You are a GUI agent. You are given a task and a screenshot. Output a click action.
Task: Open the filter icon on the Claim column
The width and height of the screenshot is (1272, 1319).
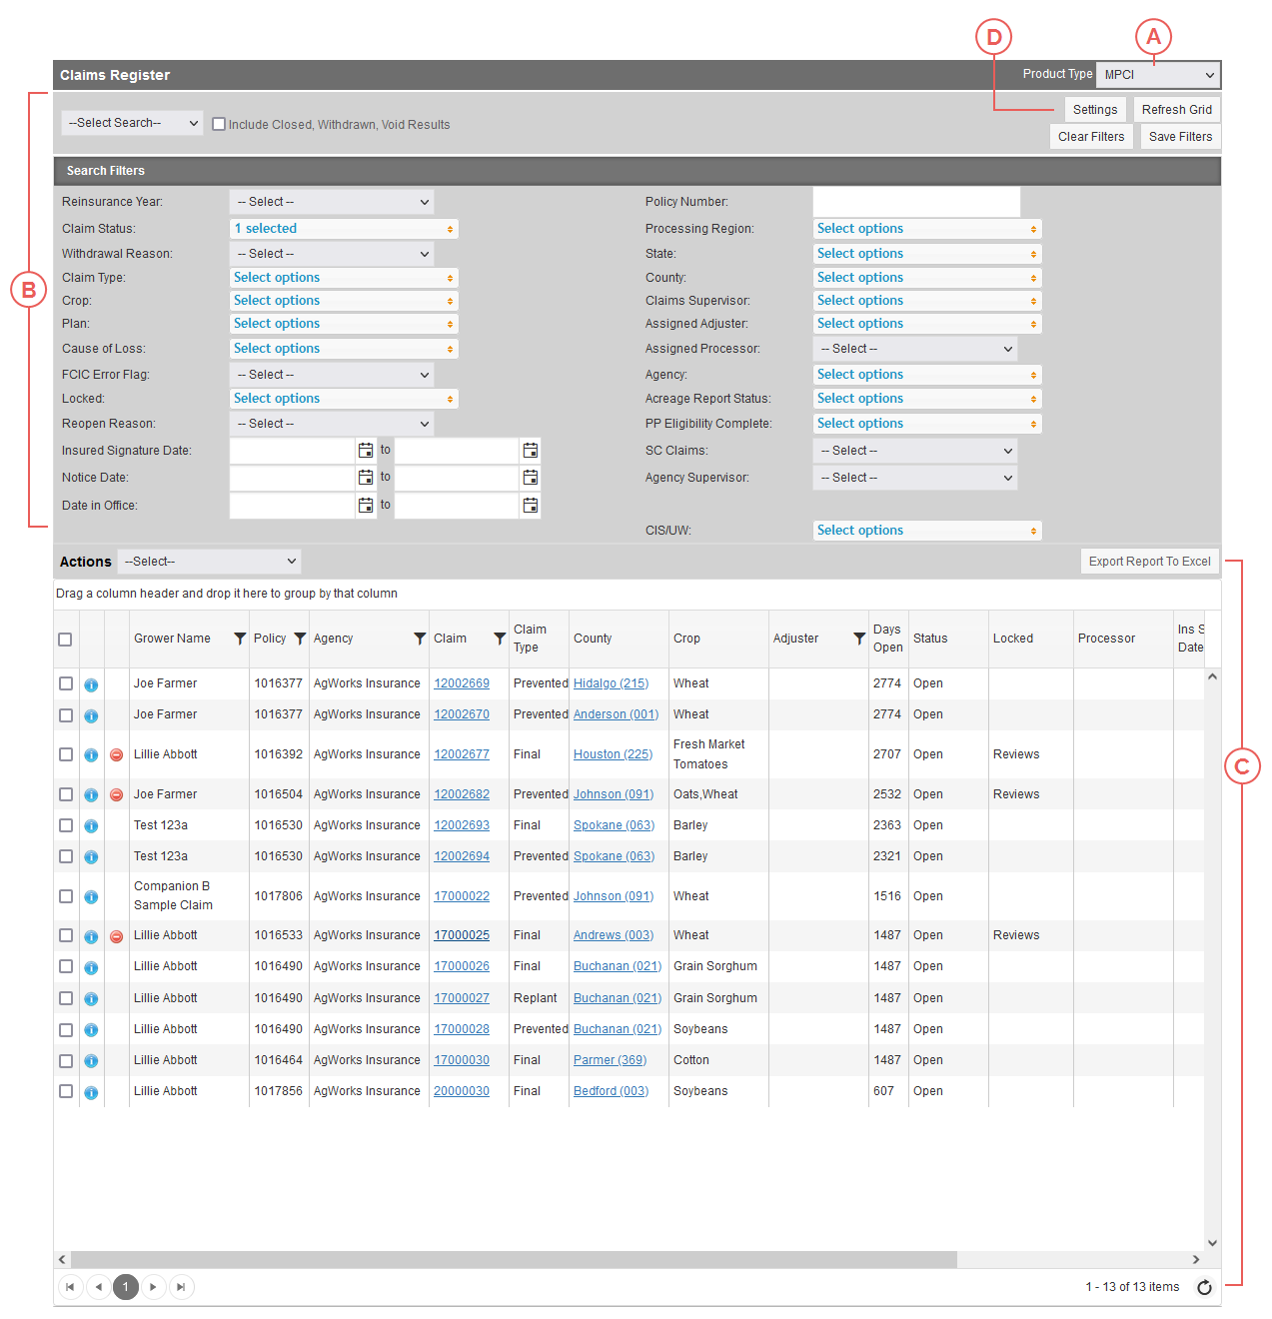499,638
